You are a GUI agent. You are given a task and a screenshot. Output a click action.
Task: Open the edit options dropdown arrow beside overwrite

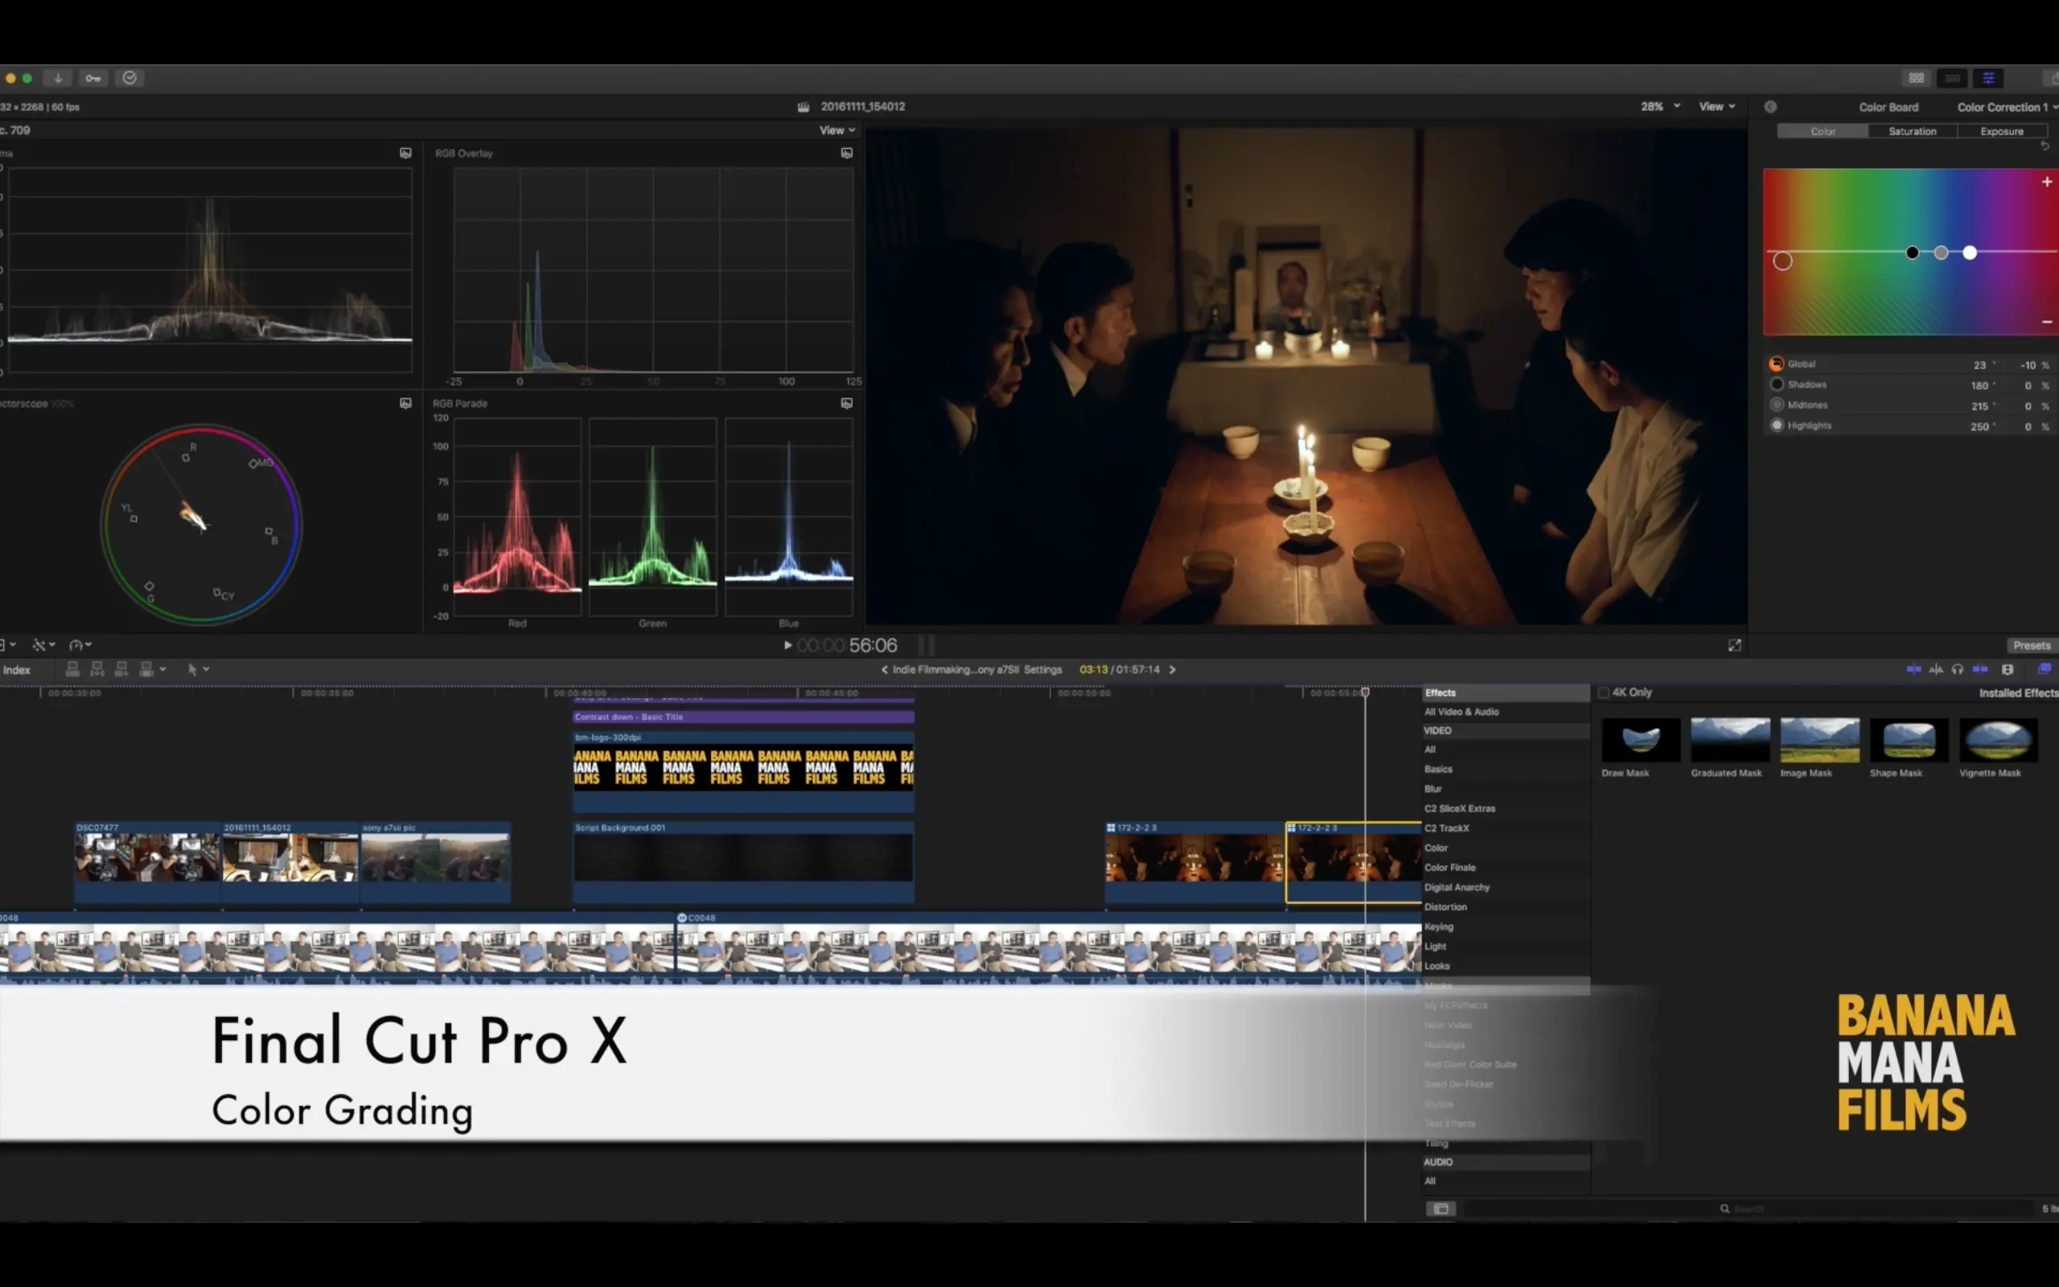pos(162,669)
